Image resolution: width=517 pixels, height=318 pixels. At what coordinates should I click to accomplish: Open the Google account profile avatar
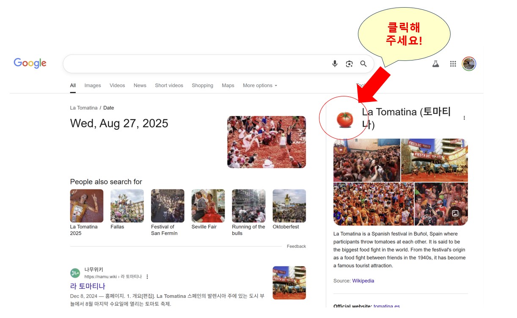point(469,64)
